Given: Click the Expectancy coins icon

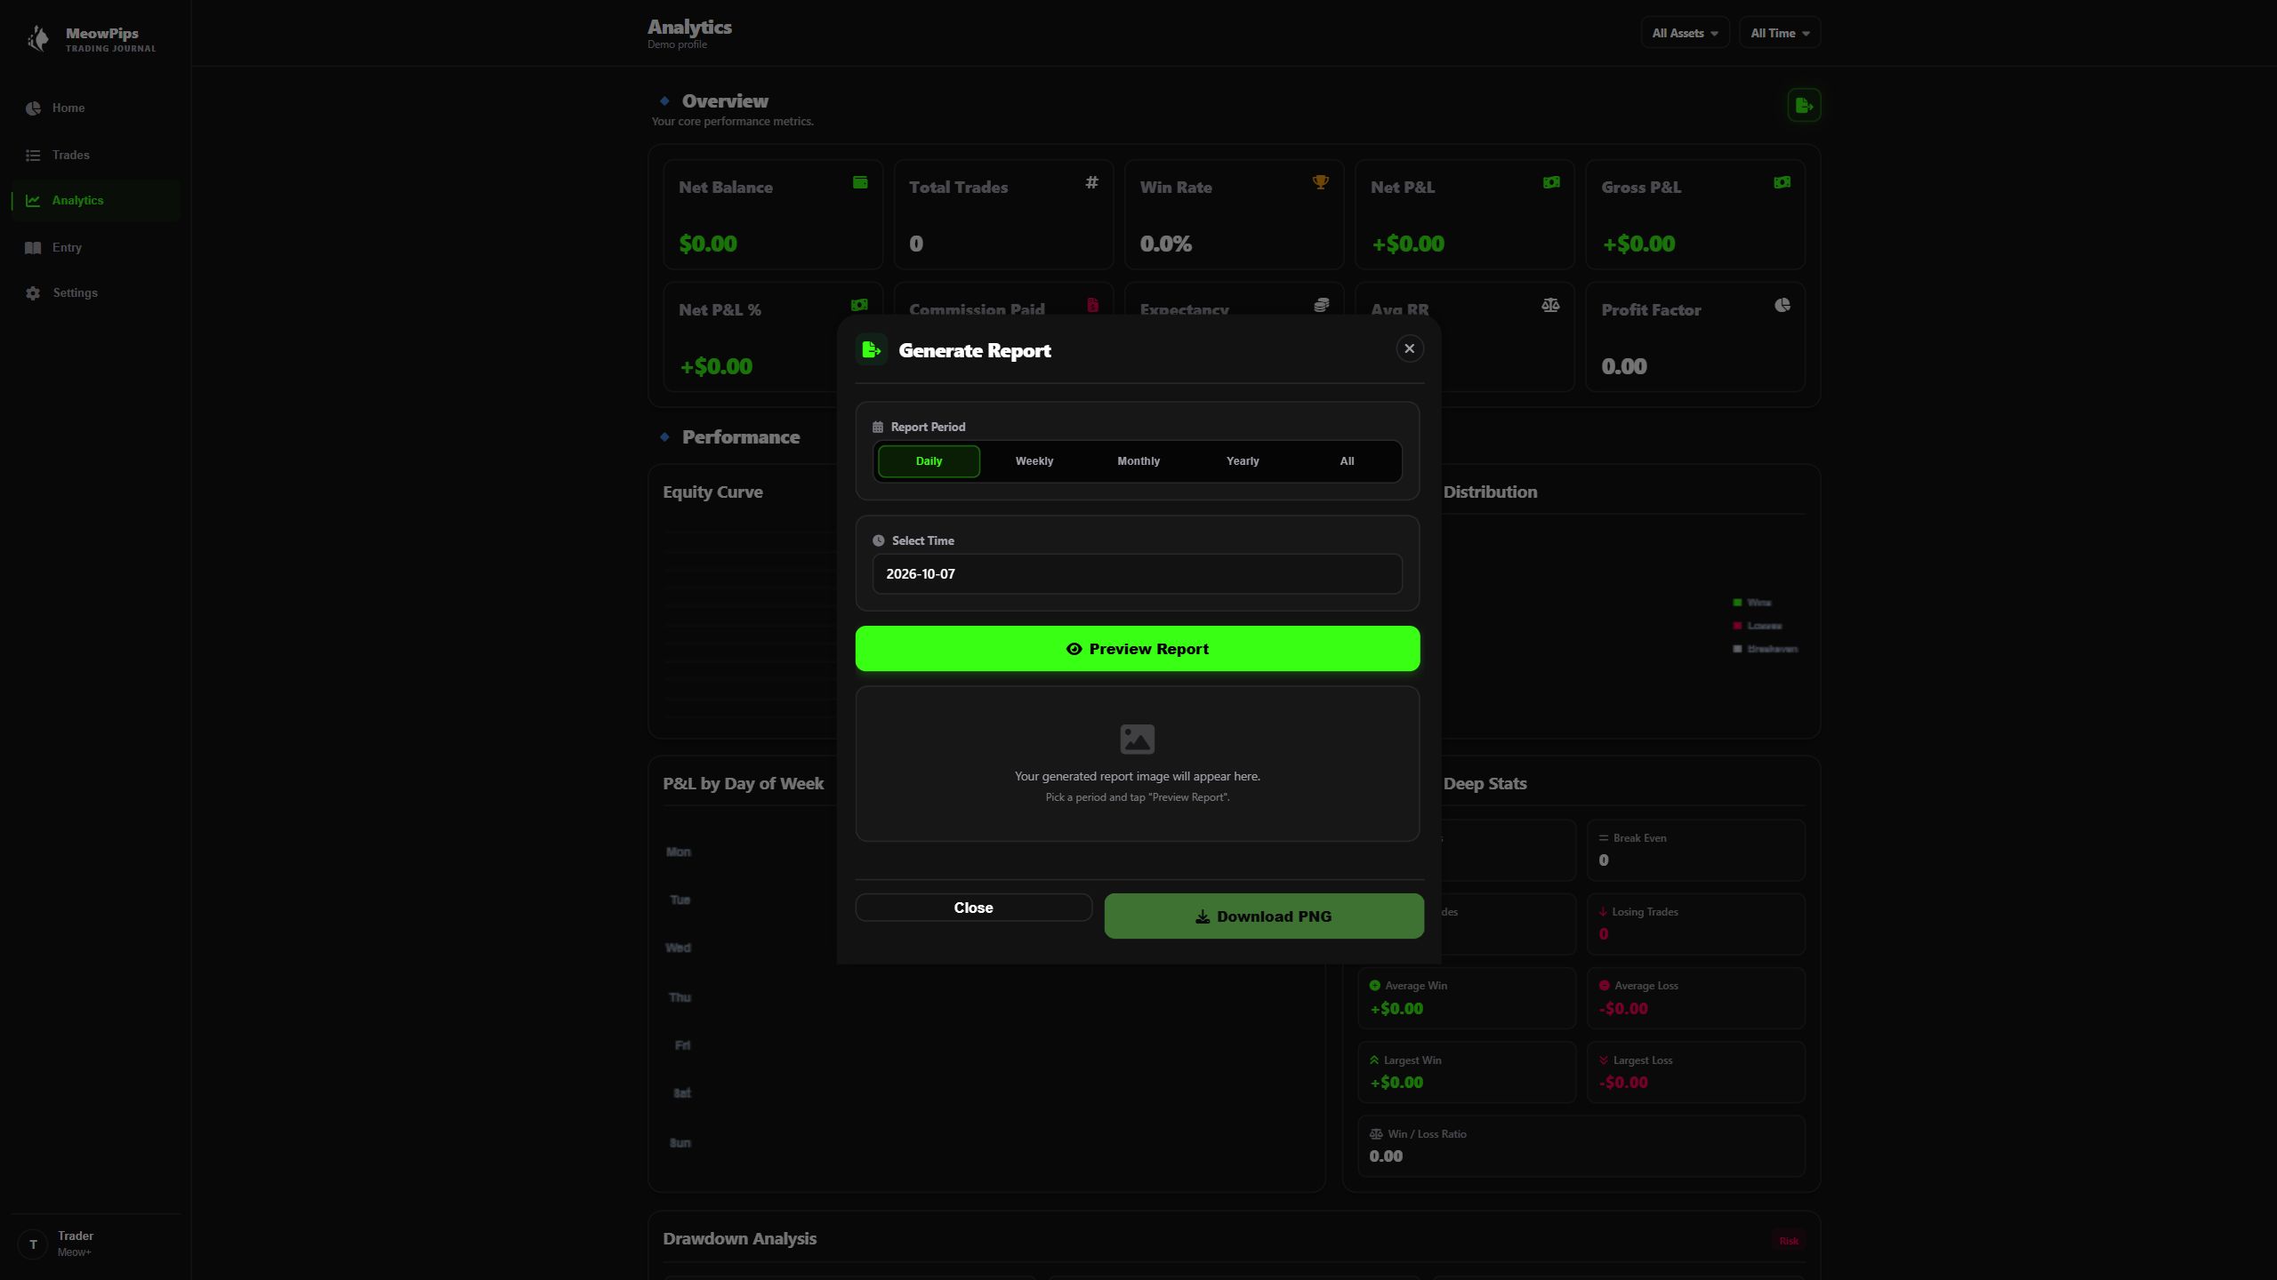Looking at the screenshot, I should click(x=1322, y=305).
